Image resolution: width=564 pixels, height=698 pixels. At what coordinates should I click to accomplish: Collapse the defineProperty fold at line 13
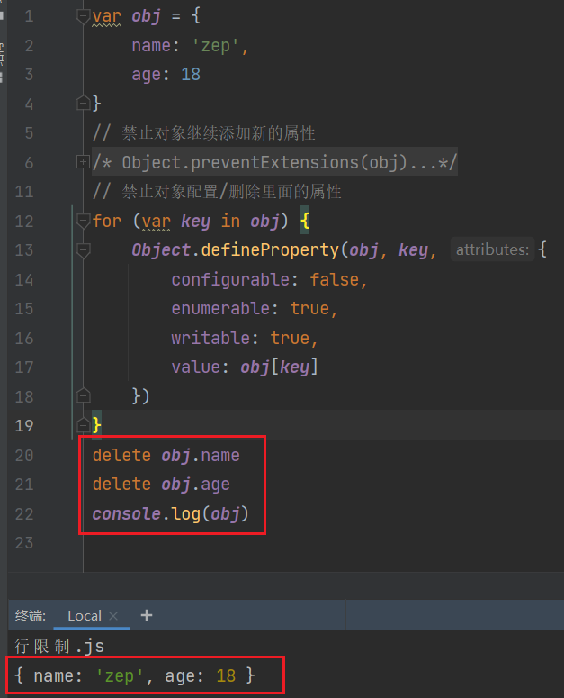point(83,250)
